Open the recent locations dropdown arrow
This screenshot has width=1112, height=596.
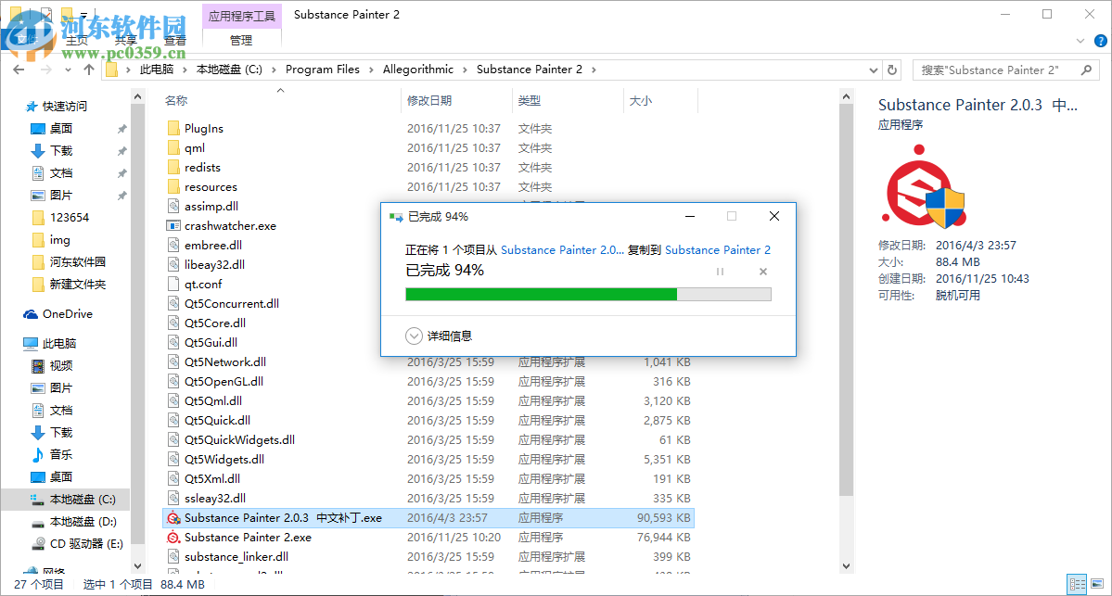point(68,70)
